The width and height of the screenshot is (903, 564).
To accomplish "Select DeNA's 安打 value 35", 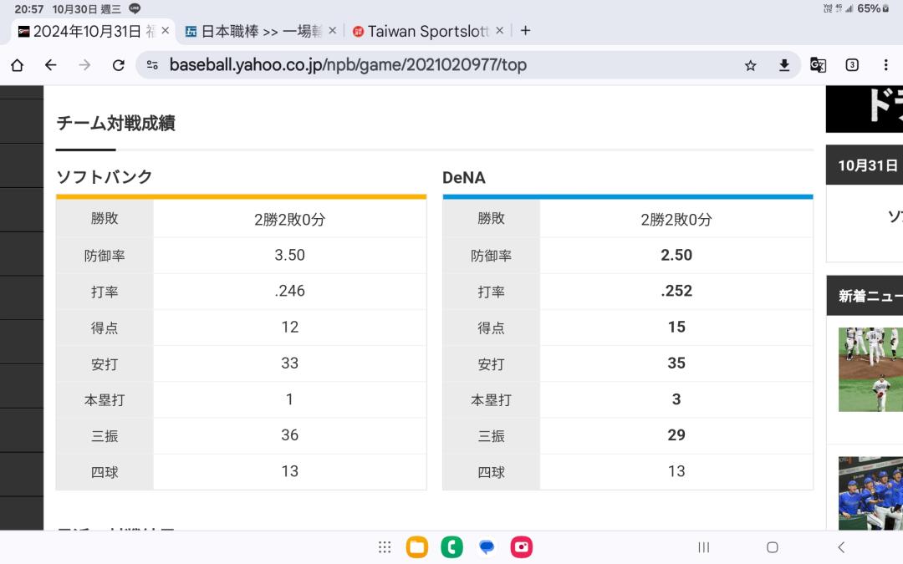I will [676, 363].
